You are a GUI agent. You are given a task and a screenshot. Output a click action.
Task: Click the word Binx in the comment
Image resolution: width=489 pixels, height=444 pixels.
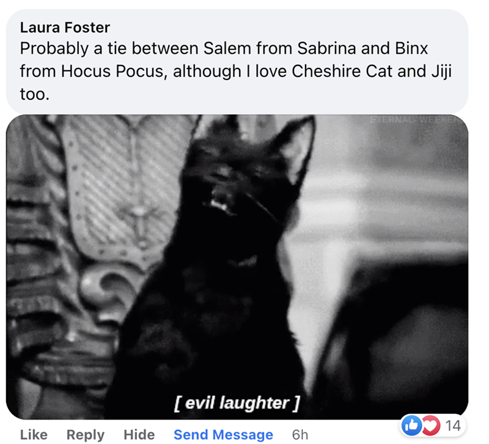tap(411, 48)
